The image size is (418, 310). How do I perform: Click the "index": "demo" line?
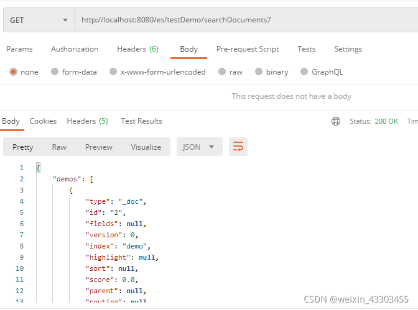tap(118, 246)
